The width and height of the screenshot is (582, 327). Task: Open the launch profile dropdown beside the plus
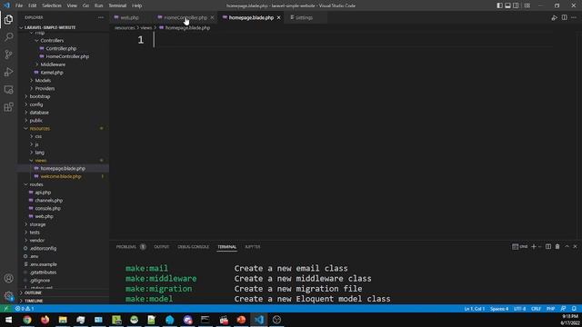539,246
